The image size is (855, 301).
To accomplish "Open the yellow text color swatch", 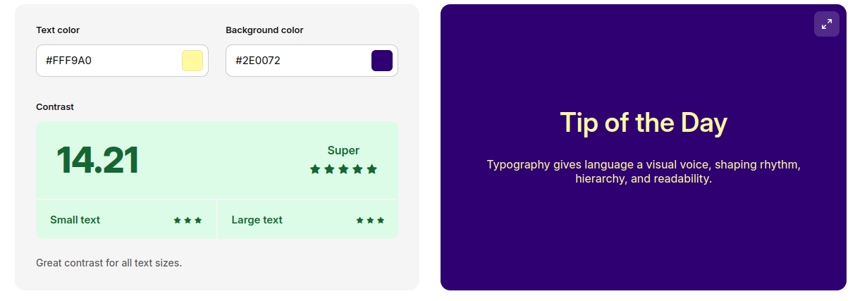I will (192, 61).
